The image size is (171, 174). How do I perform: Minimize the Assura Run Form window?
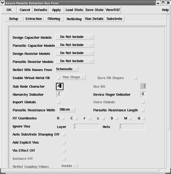[158, 3]
